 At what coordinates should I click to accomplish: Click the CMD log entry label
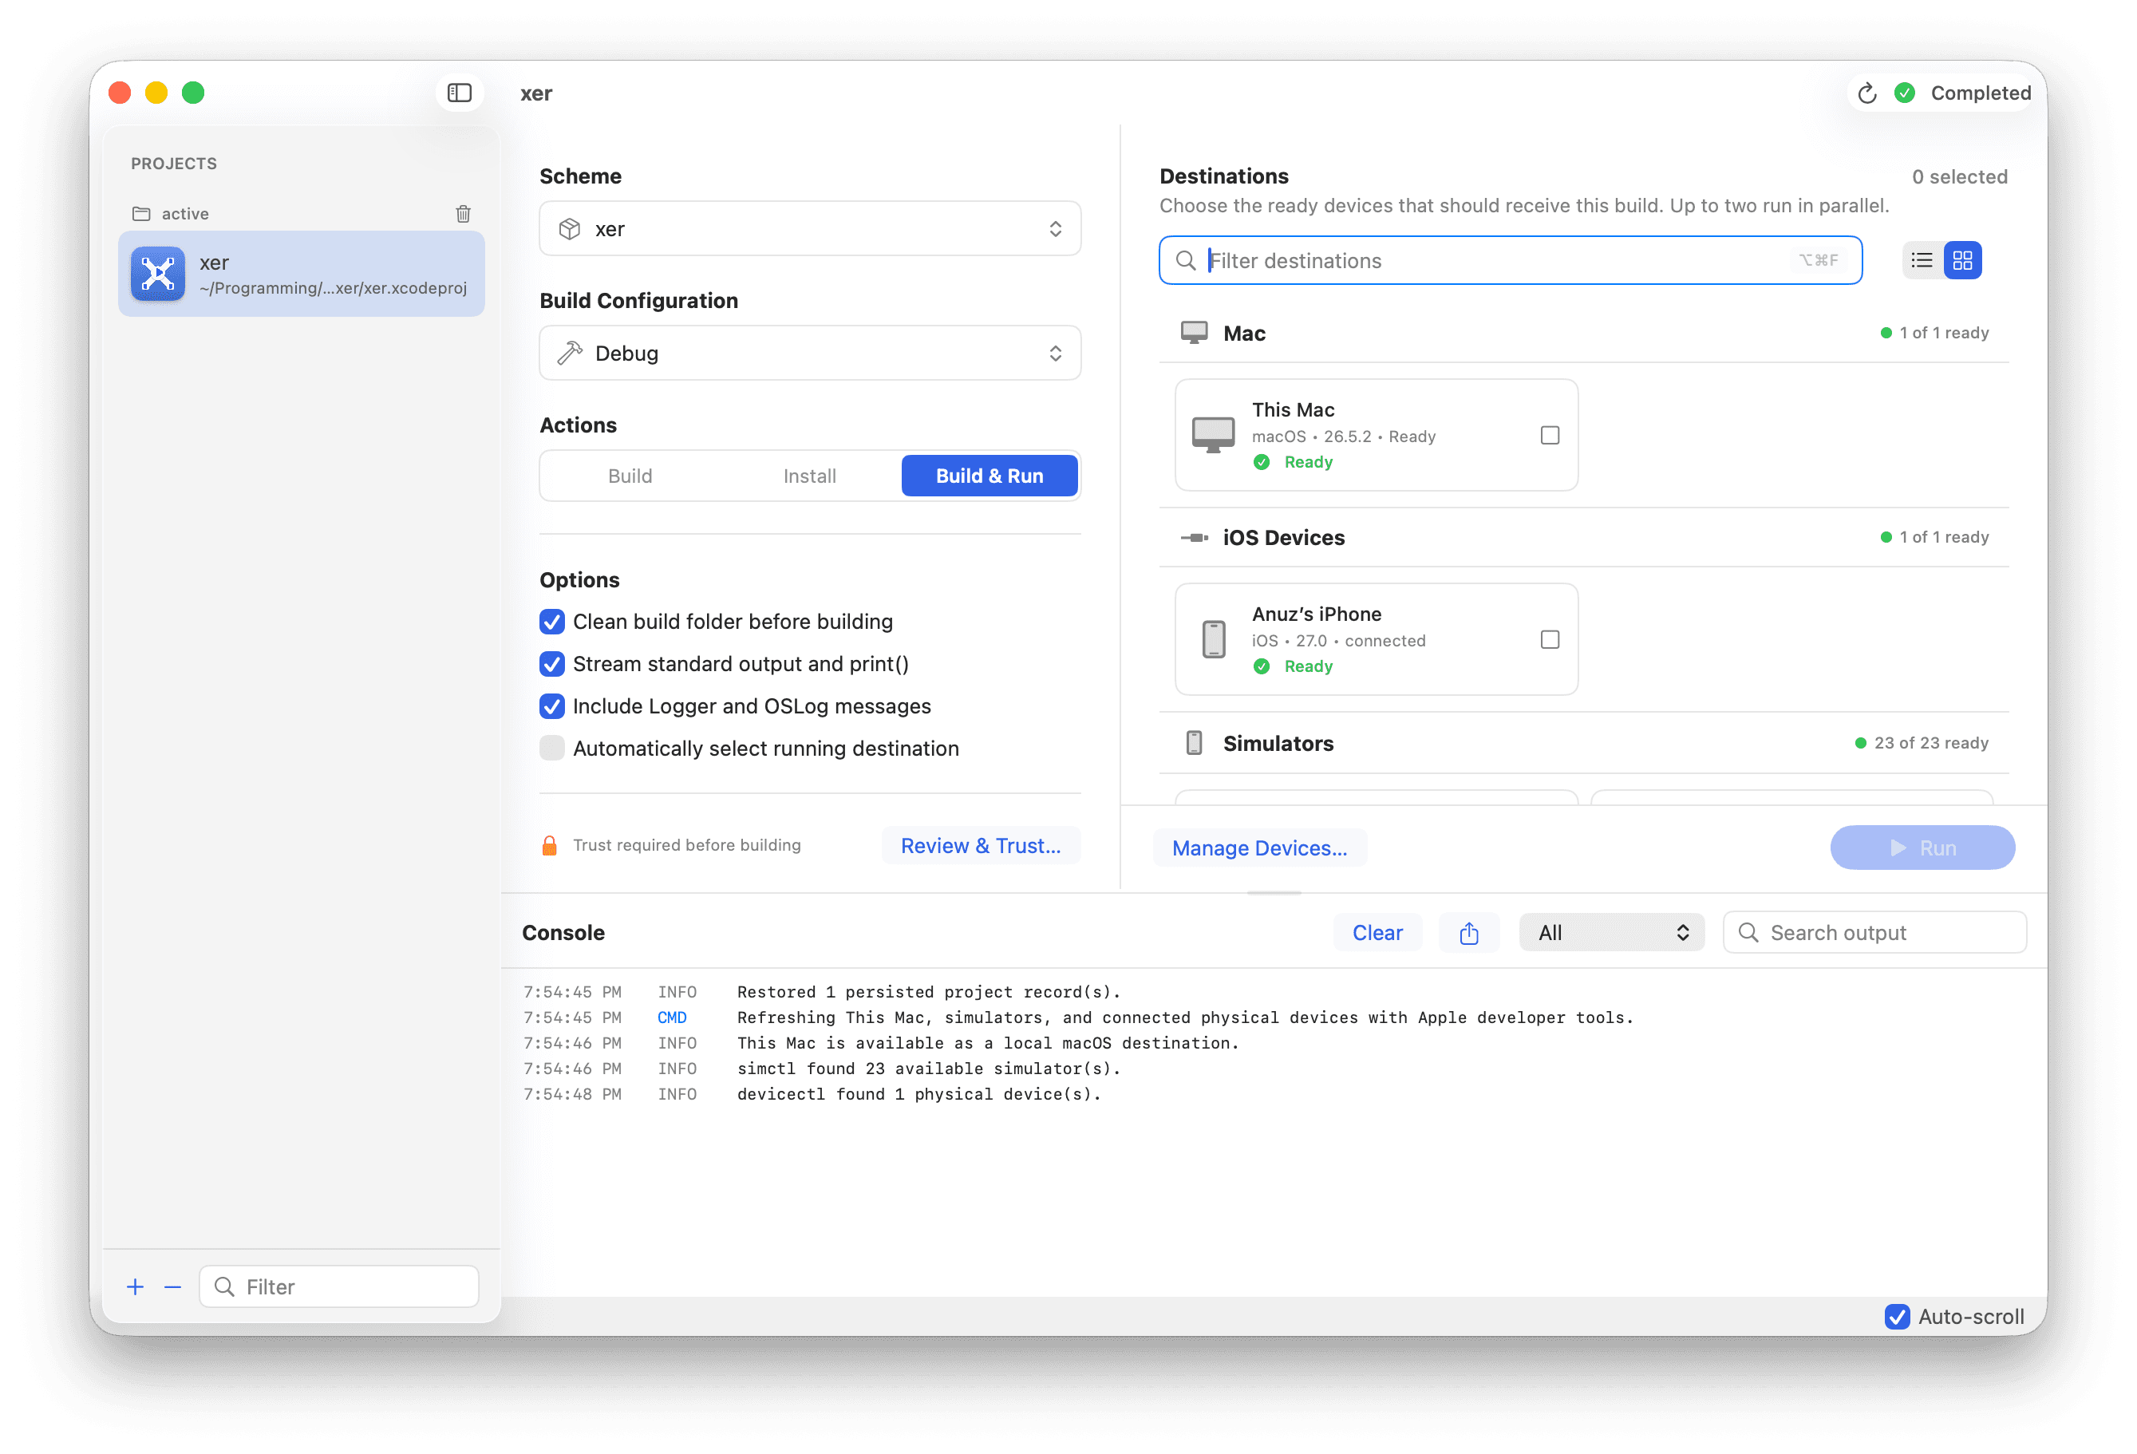click(x=672, y=1018)
